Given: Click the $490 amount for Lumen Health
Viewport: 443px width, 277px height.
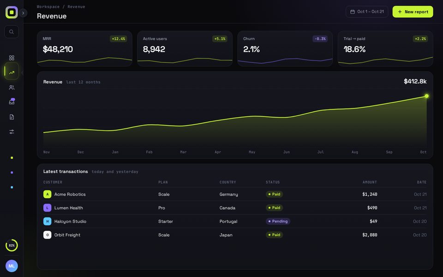Looking at the screenshot, I should [x=372, y=208].
